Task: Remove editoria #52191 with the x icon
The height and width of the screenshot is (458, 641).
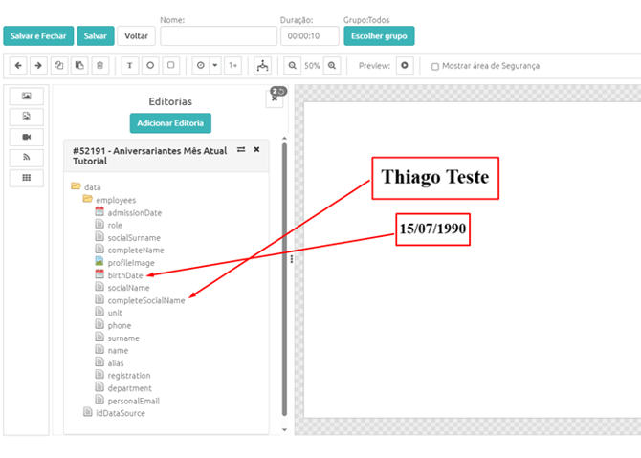Action: tap(256, 149)
